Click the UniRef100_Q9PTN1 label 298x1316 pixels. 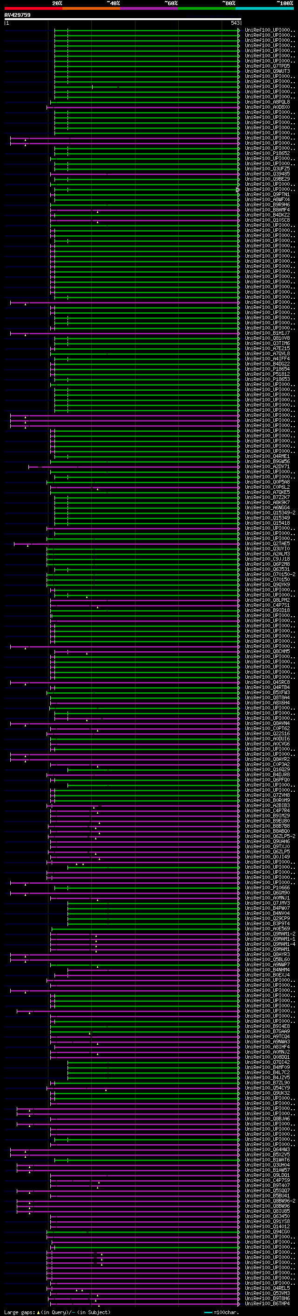pyautogui.click(x=267, y=195)
